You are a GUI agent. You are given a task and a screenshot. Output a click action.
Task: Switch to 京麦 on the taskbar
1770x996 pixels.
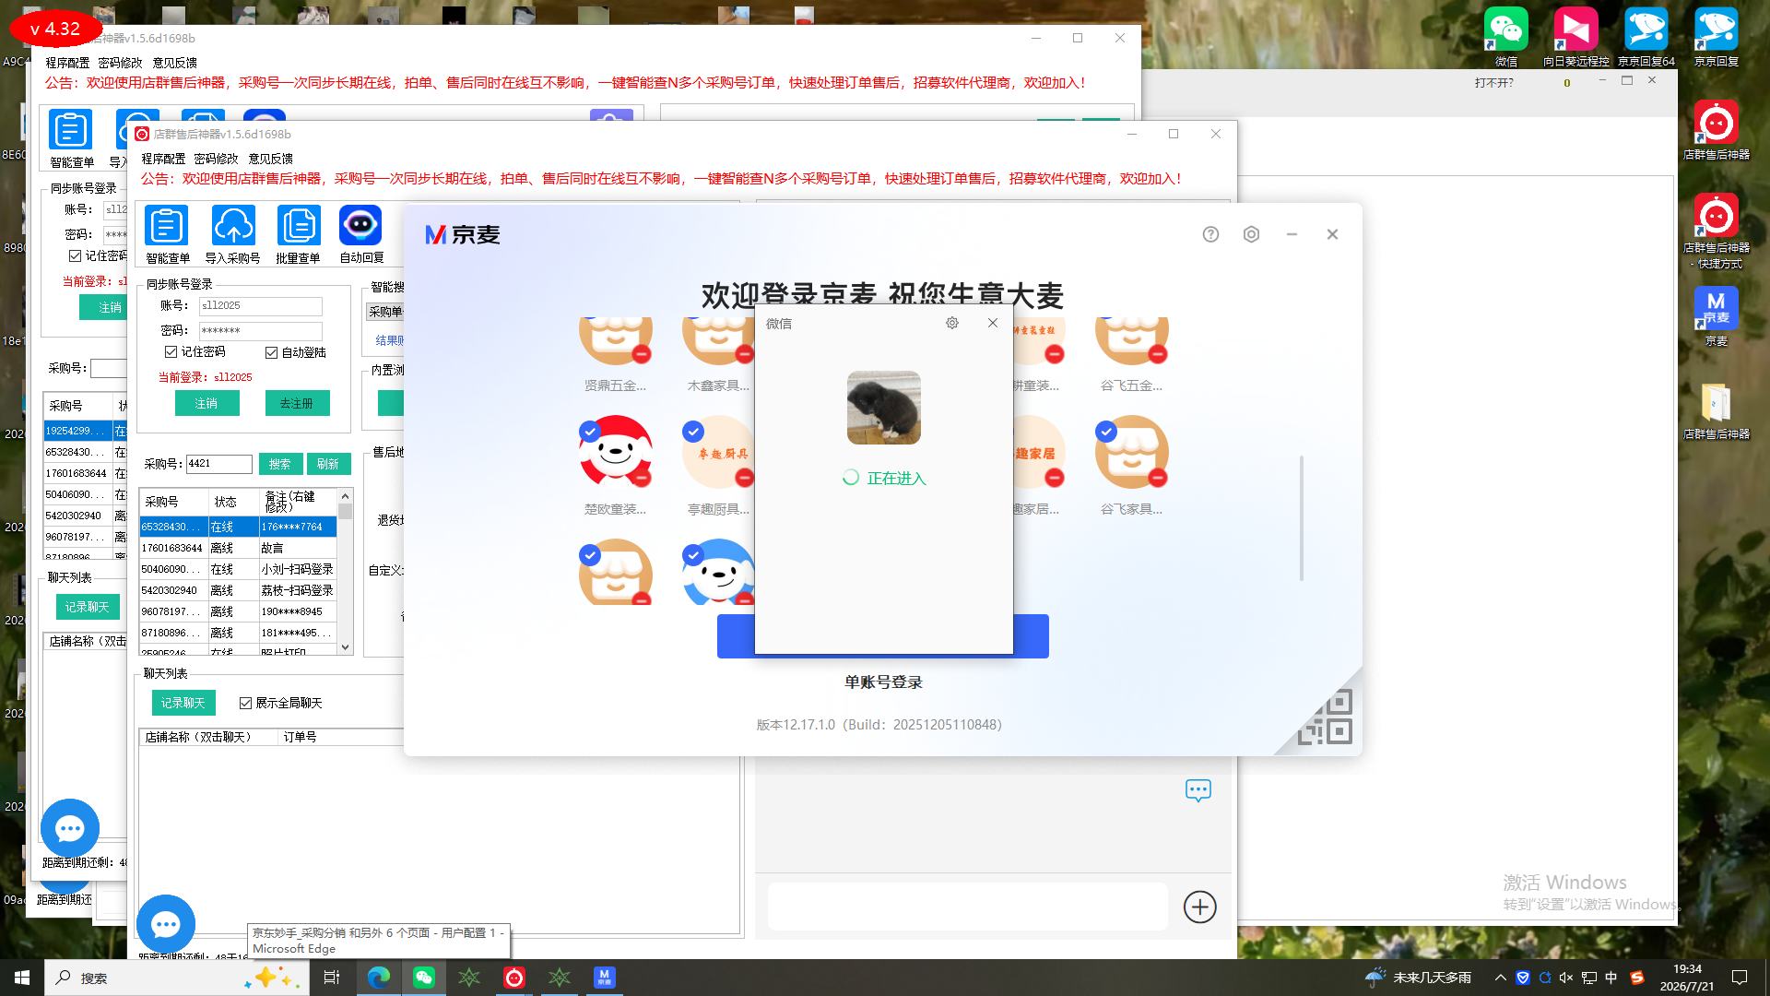coord(604,978)
